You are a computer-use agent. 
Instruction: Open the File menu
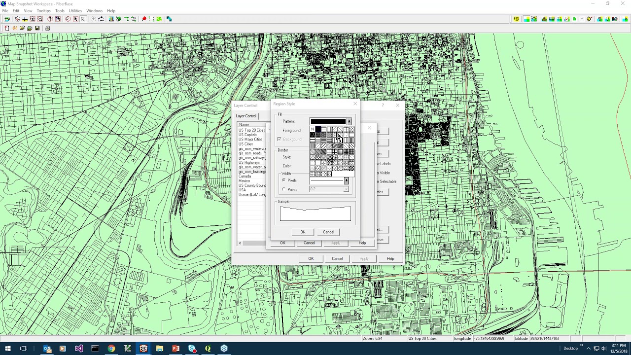tap(5, 11)
